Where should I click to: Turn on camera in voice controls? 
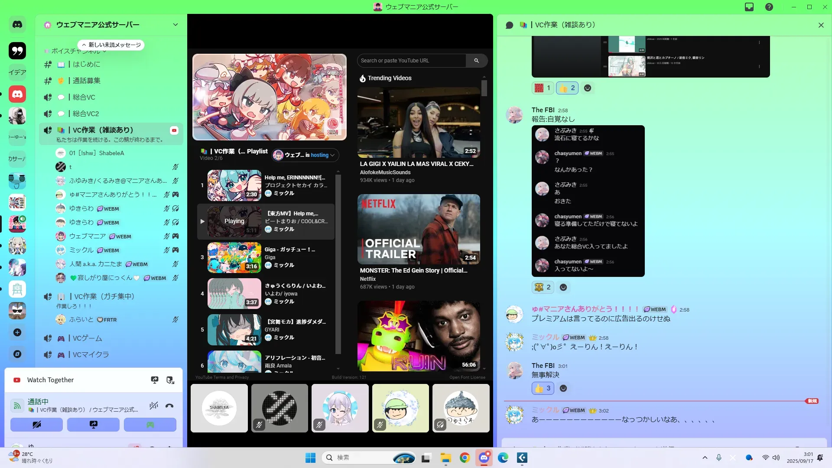coord(36,425)
